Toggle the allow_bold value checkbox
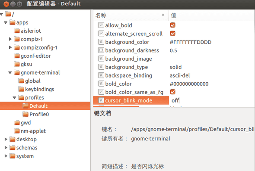This screenshot has width=255, height=171. pos(172,25)
